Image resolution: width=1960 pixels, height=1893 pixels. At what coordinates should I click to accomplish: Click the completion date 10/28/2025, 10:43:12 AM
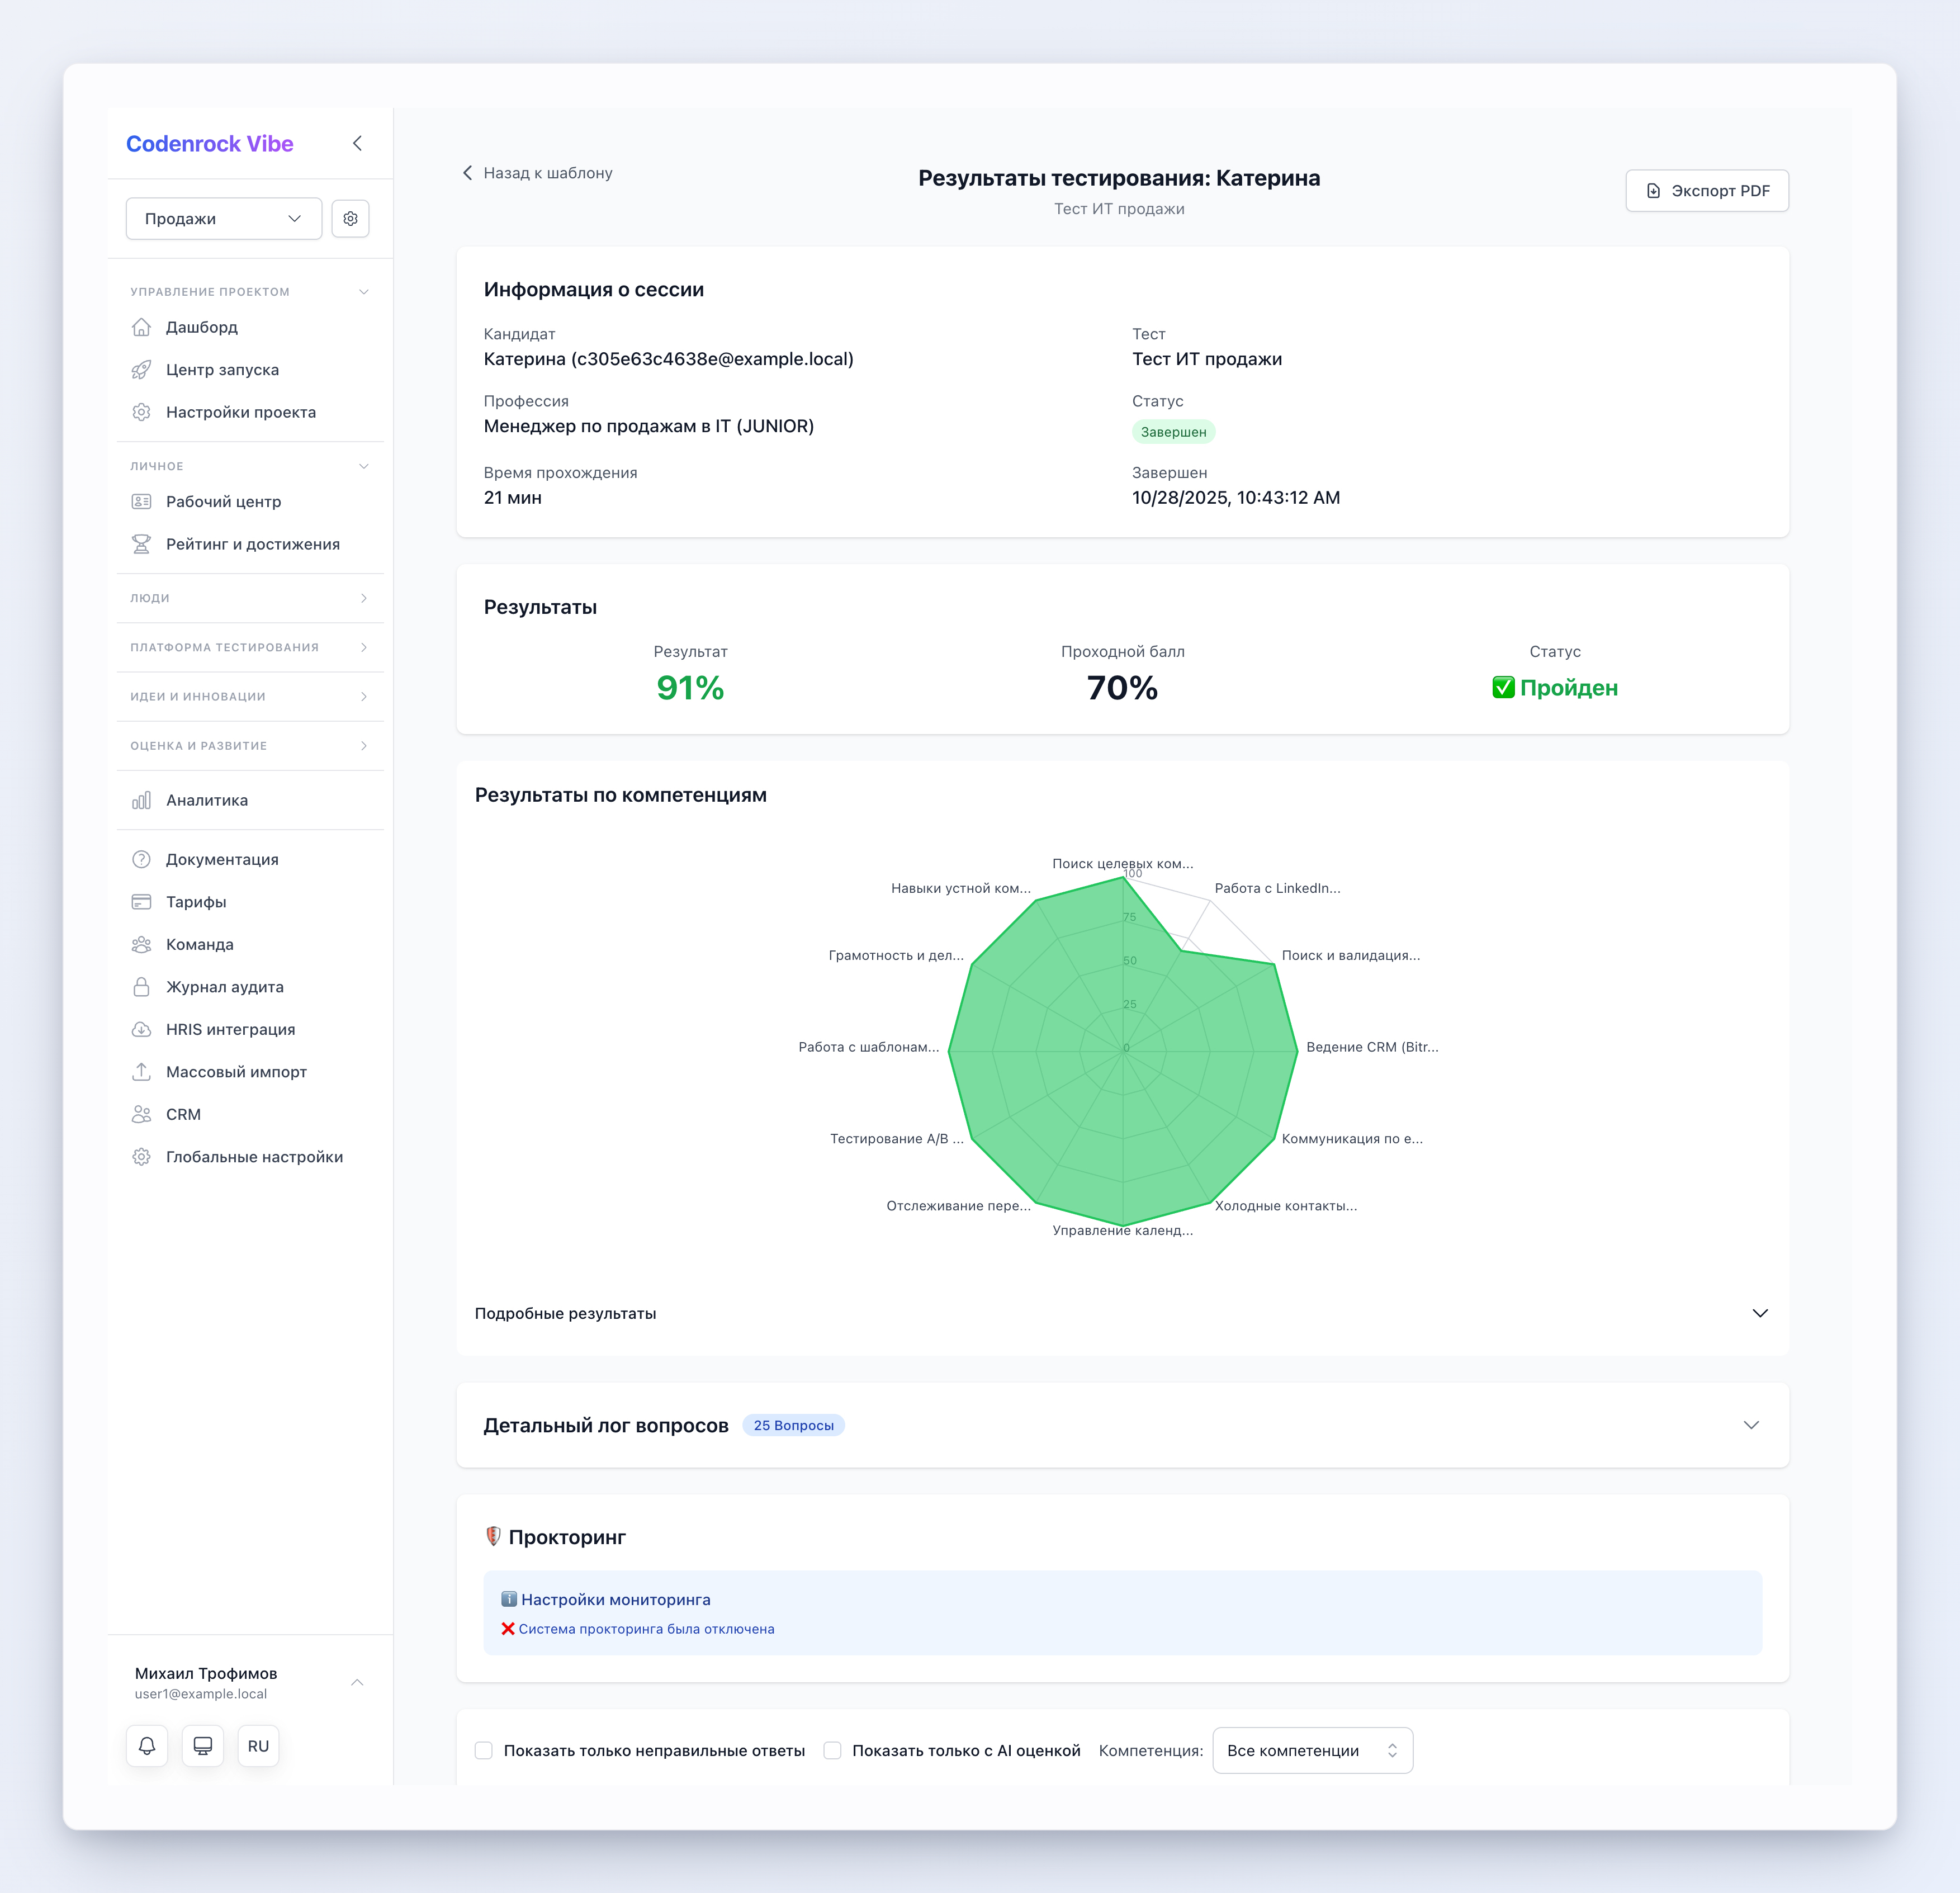click(1236, 498)
